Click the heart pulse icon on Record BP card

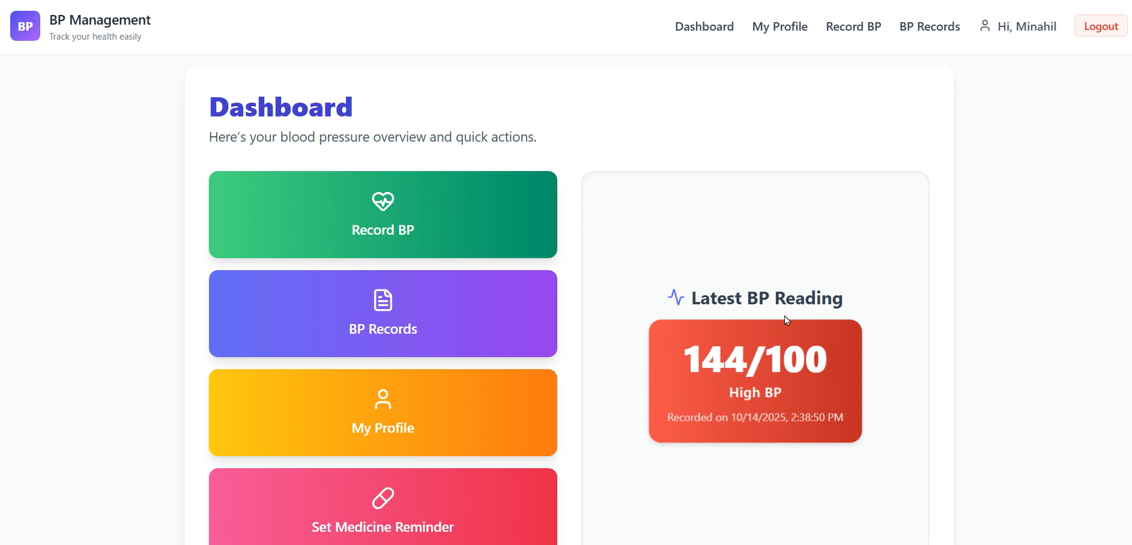(x=383, y=201)
